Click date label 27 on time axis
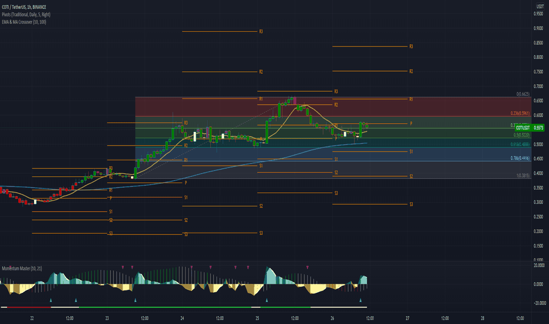 (x=408, y=318)
